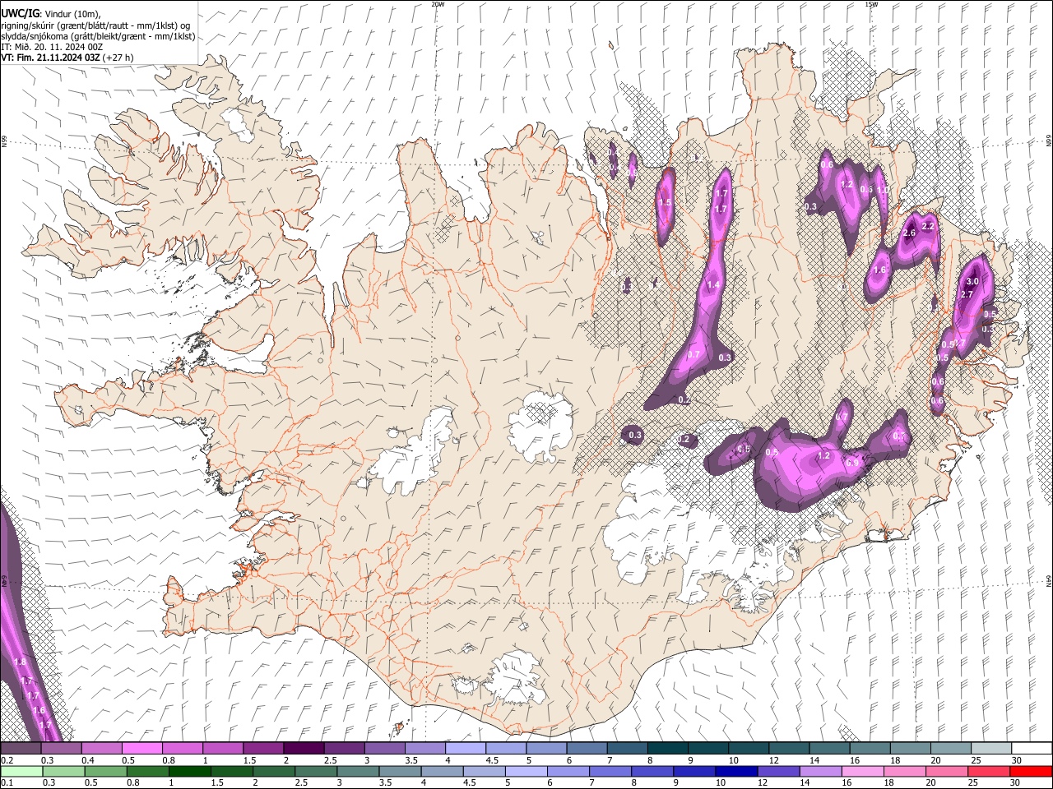Viewport: 1053px width, 789px height.
Task: Click the bright pink swatch between 0.5 and 0.8
Action: click(x=141, y=749)
